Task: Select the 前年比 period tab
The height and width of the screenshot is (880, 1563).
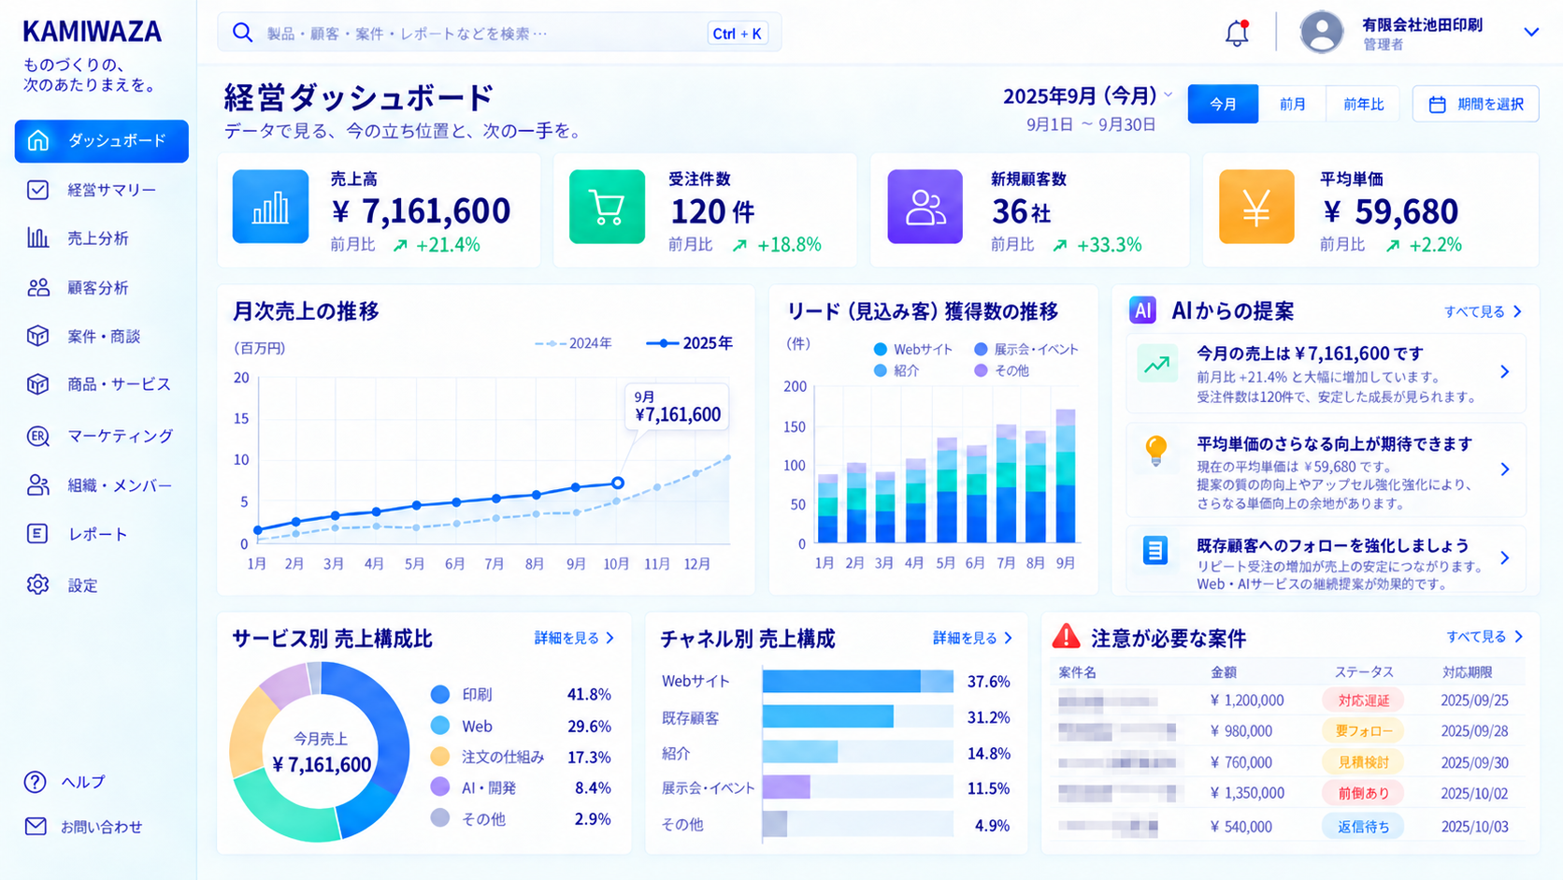Action: 1363,104
